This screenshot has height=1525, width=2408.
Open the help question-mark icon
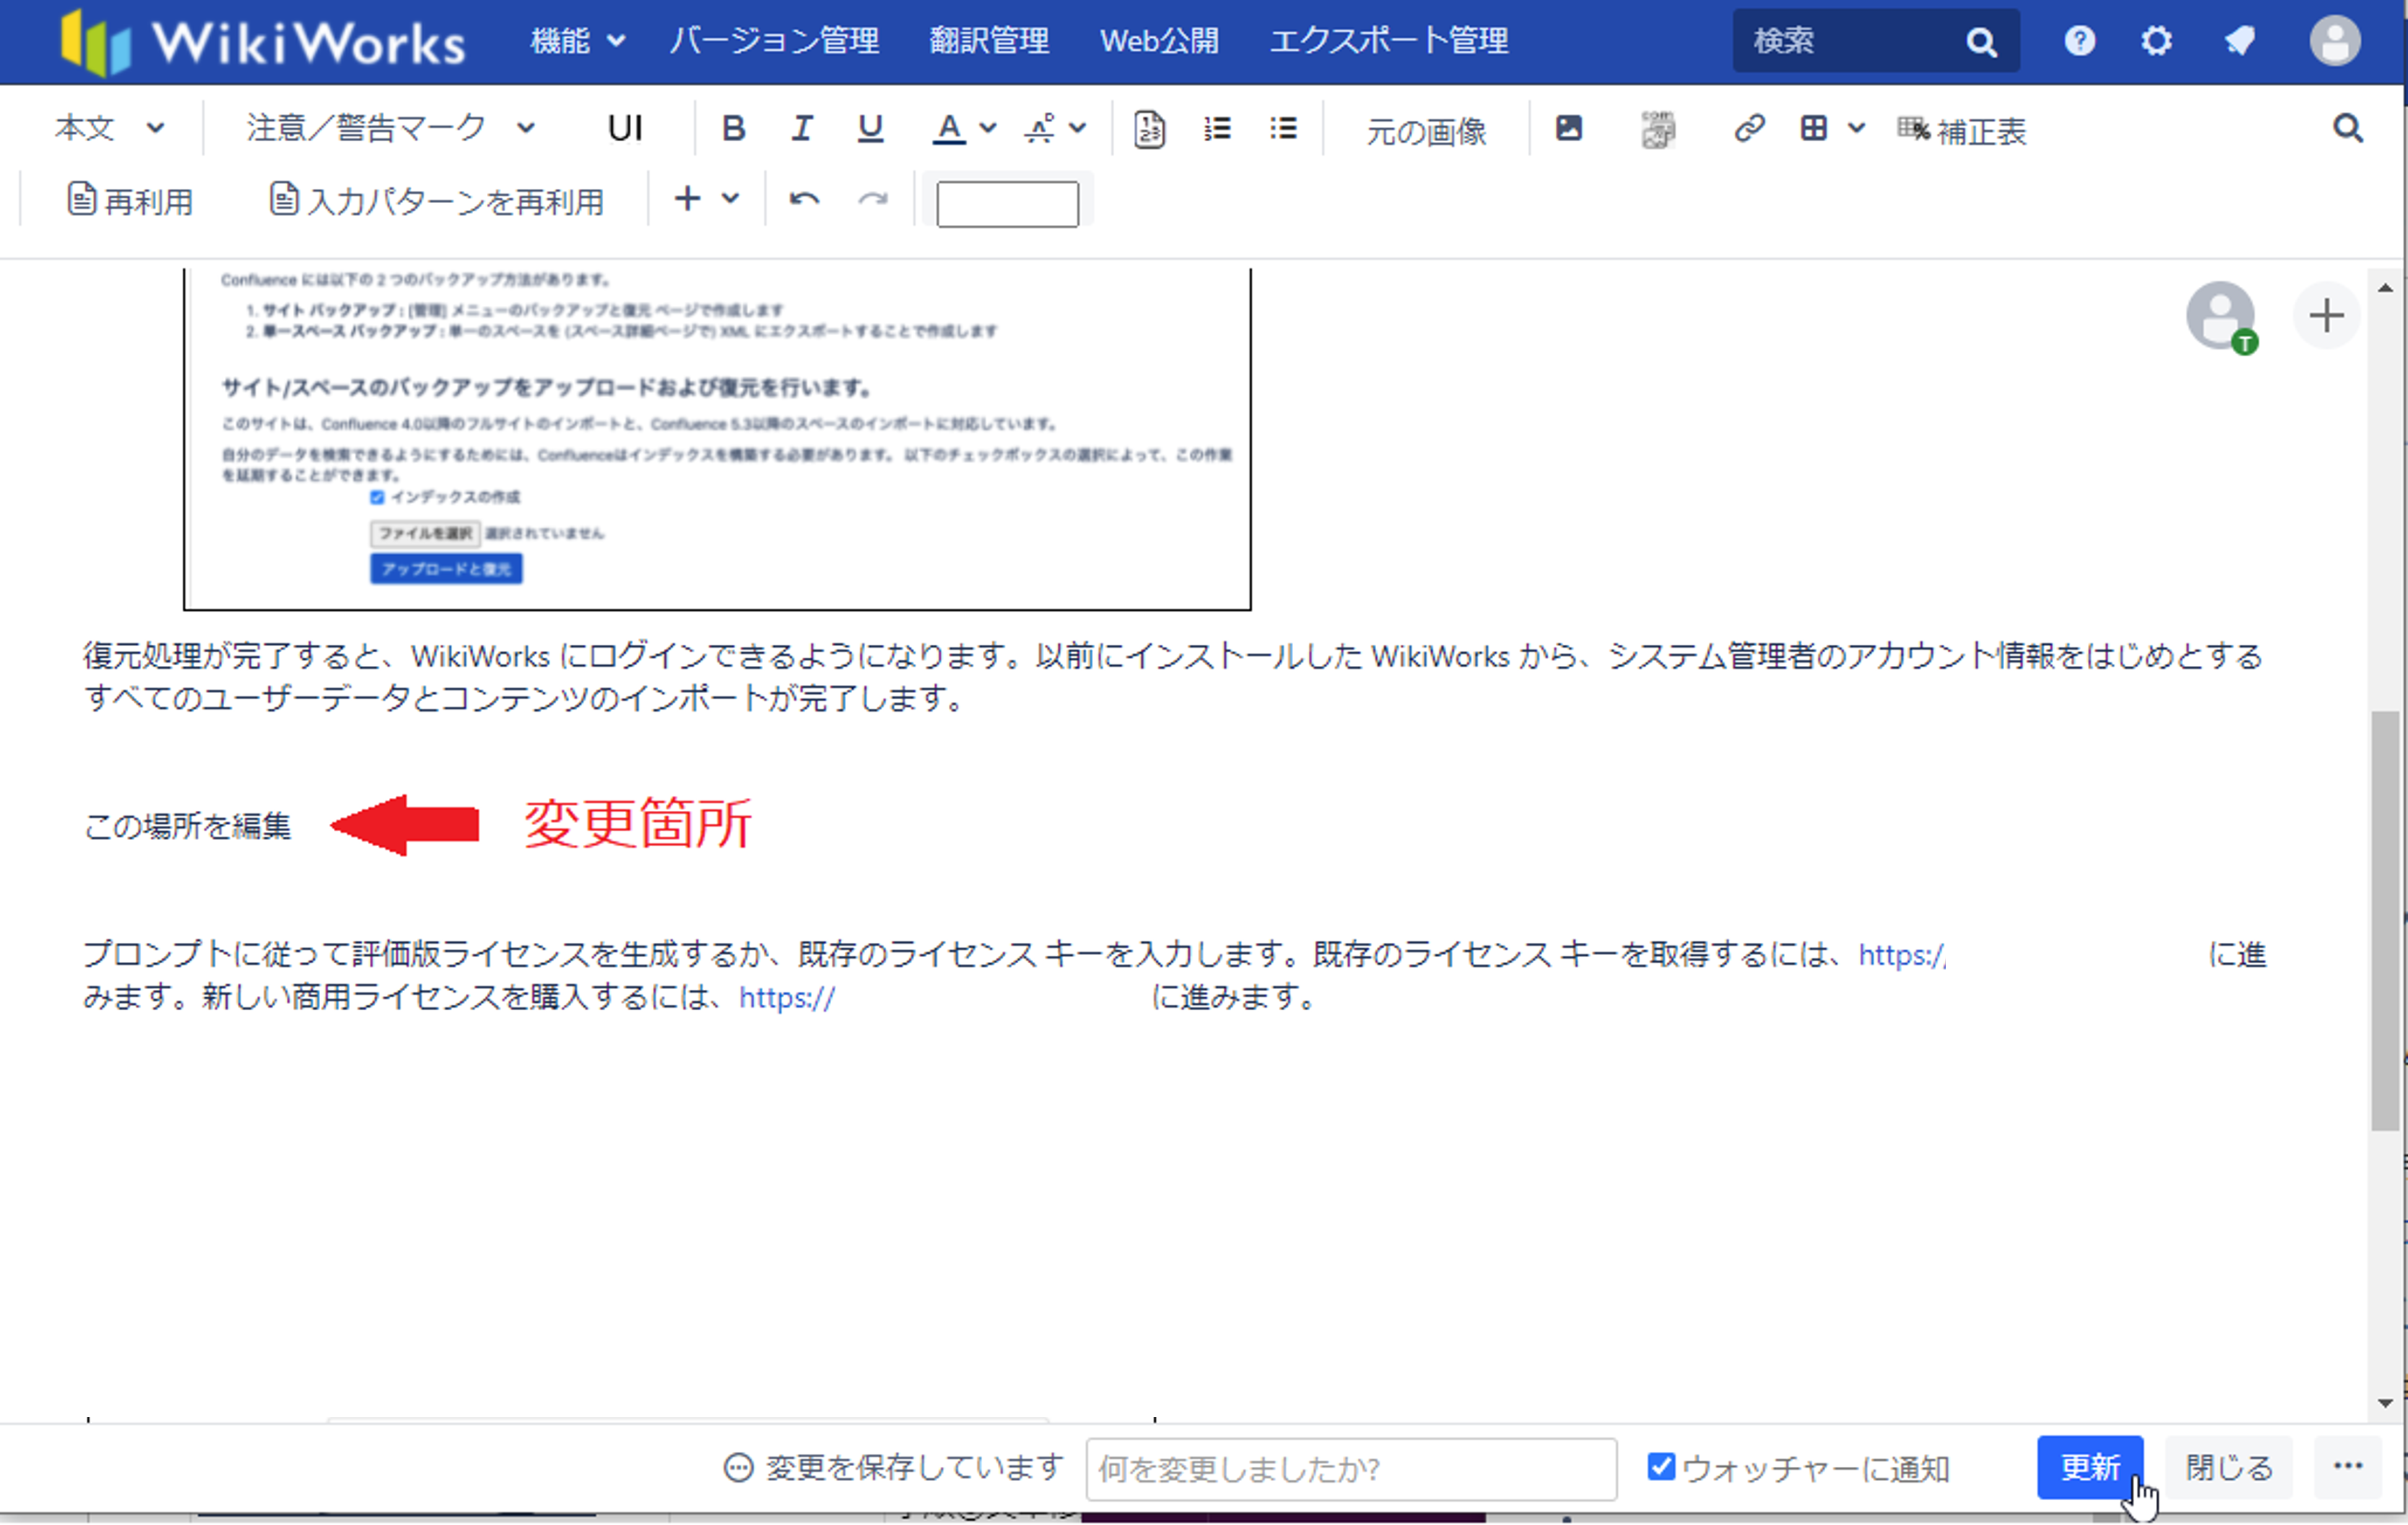coord(2080,41)
